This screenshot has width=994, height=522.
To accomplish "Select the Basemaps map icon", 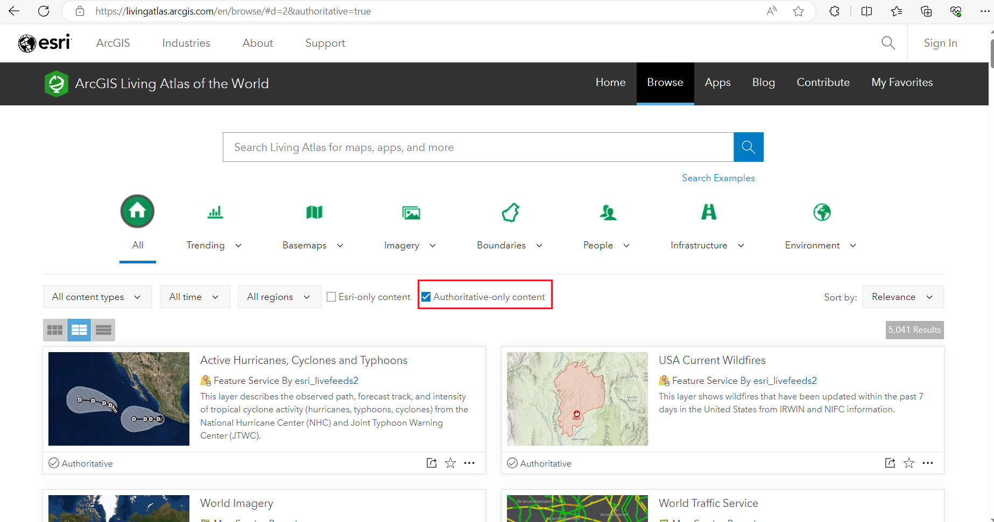I will [314, 212].
